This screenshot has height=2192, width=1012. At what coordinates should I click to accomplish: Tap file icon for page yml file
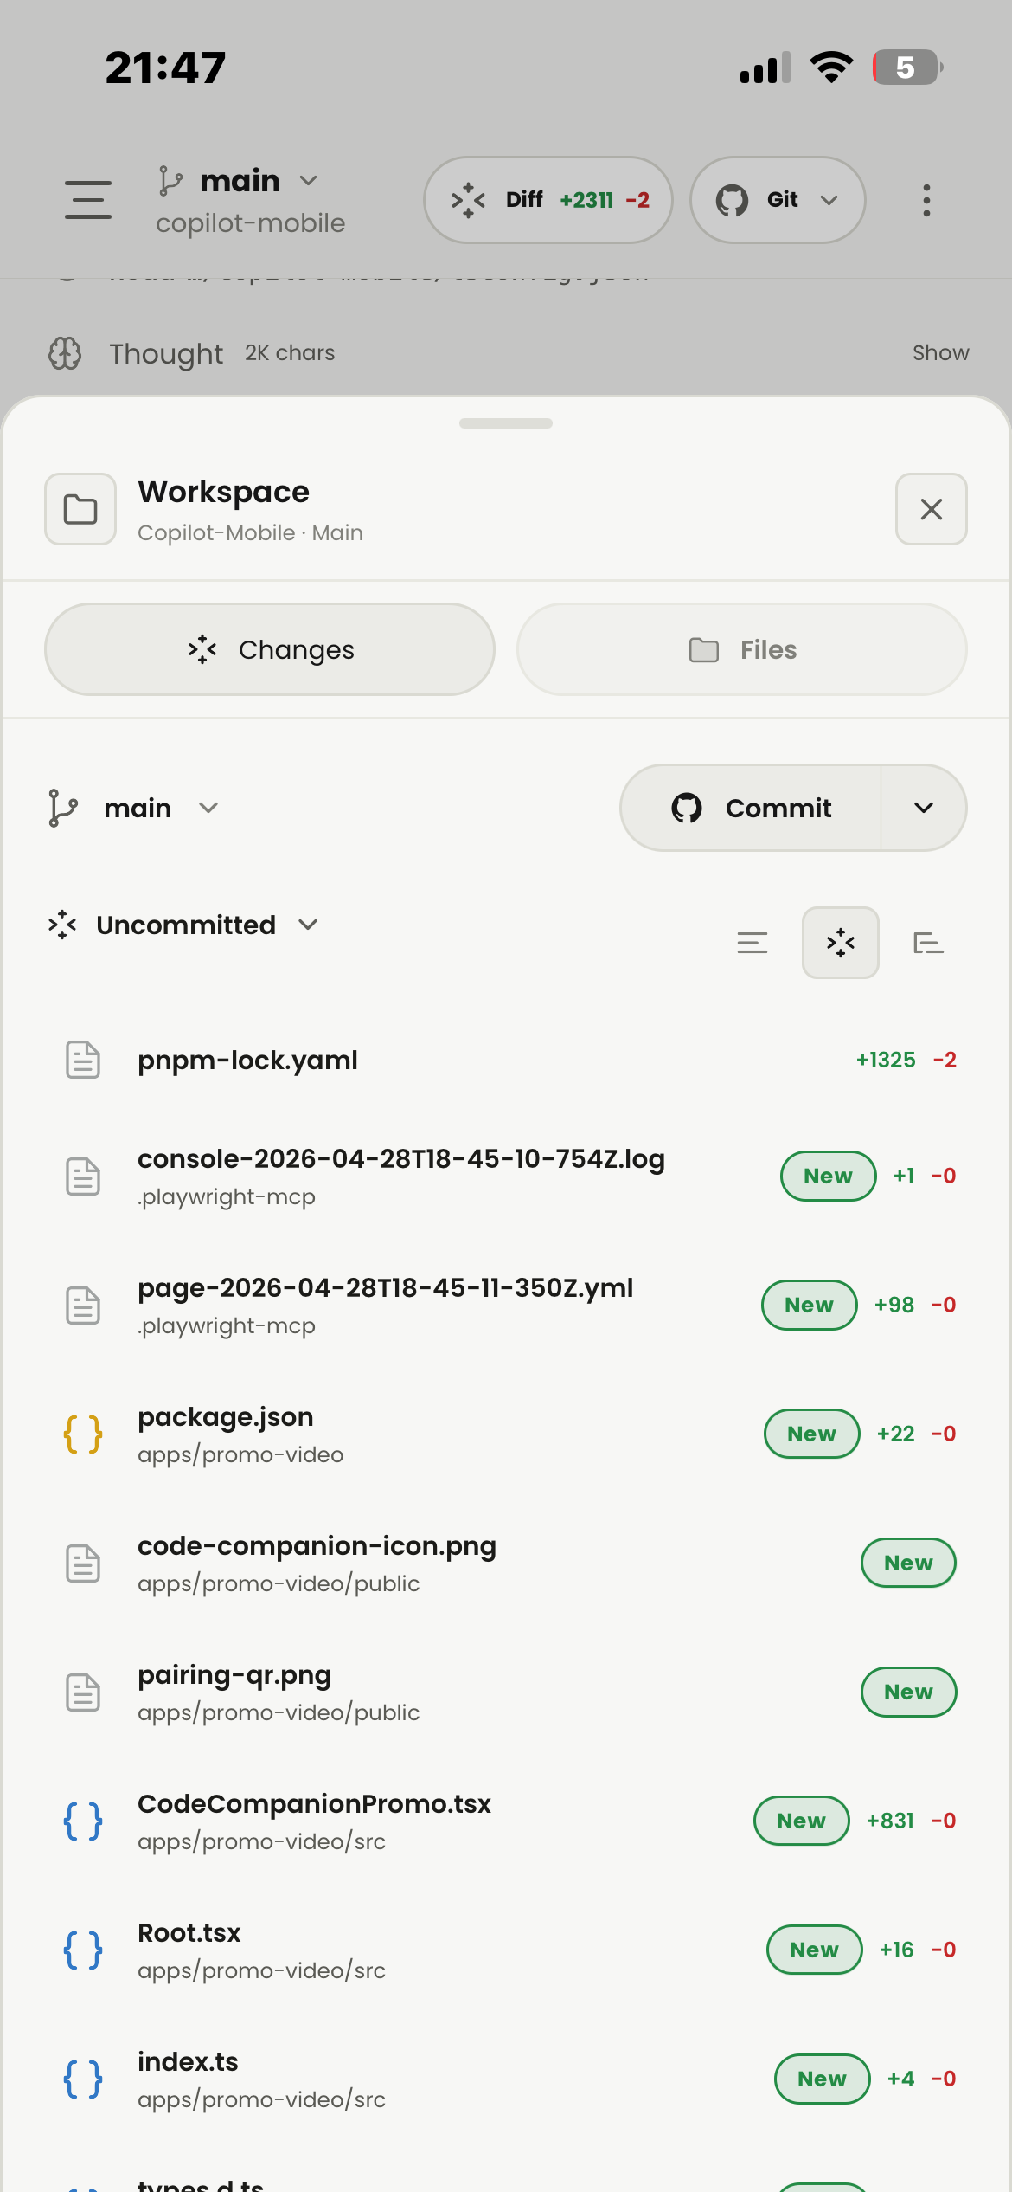click(x=83, y=1306)
